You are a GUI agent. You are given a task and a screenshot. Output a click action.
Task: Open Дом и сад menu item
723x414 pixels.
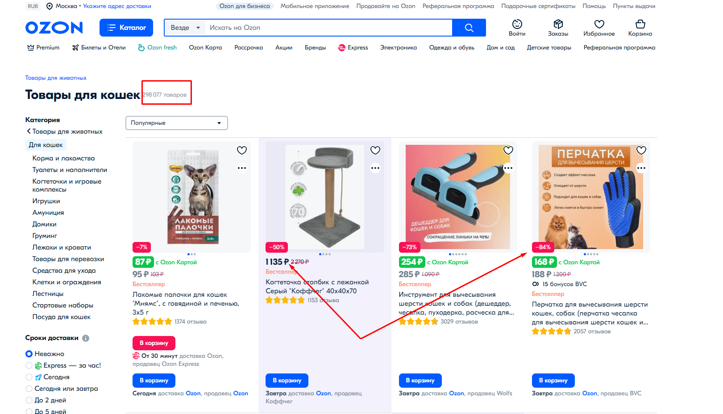tap(500, 48)
